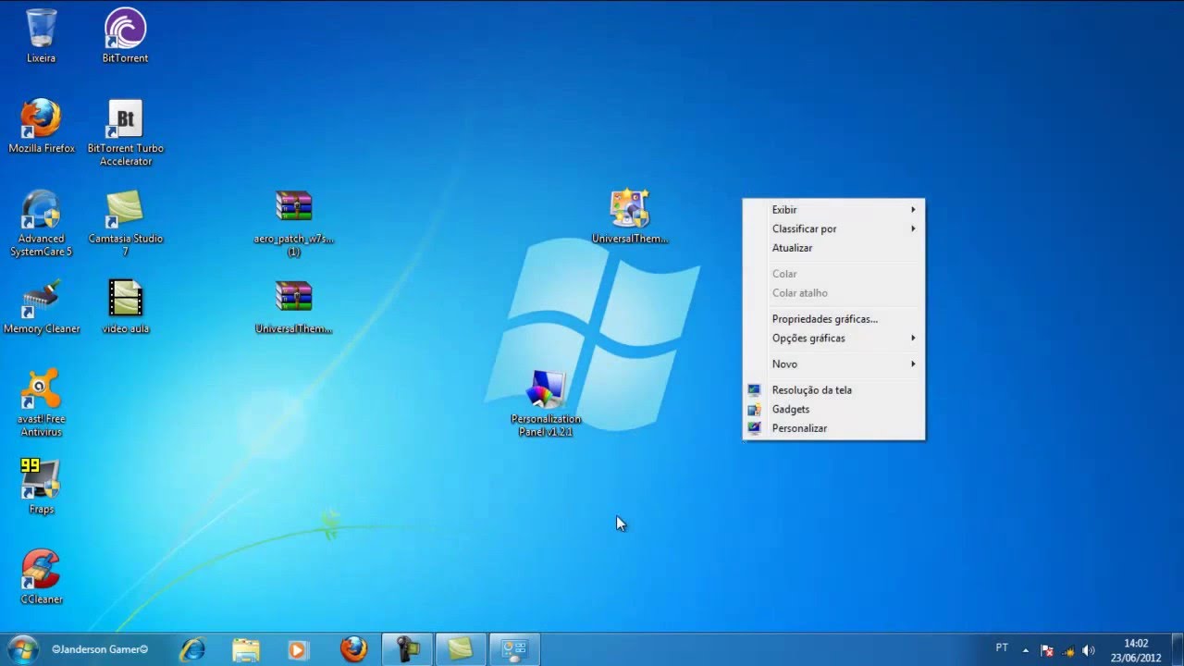Launch Internet Explorer from the taskbar
1184x666 pixels.
pos(192,649)
